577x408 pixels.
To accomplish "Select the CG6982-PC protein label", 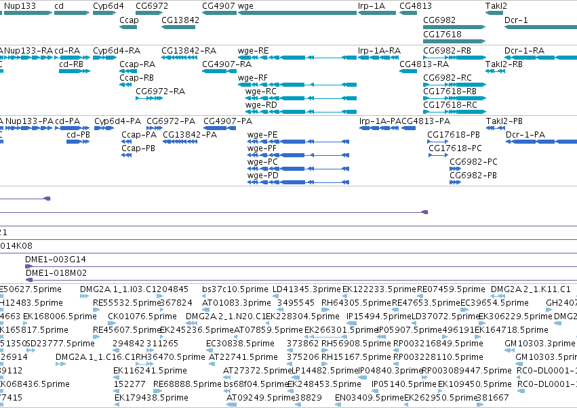I will pyautogui.click(x=473, y=162).
